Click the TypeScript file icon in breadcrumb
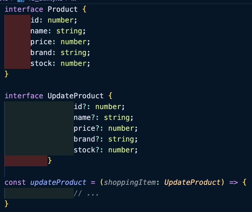Viewport: 252px width, 212px height. point(21,1)
